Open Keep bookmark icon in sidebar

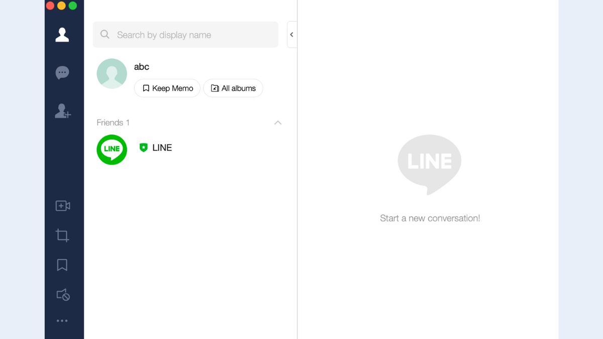tap(62, 265)
